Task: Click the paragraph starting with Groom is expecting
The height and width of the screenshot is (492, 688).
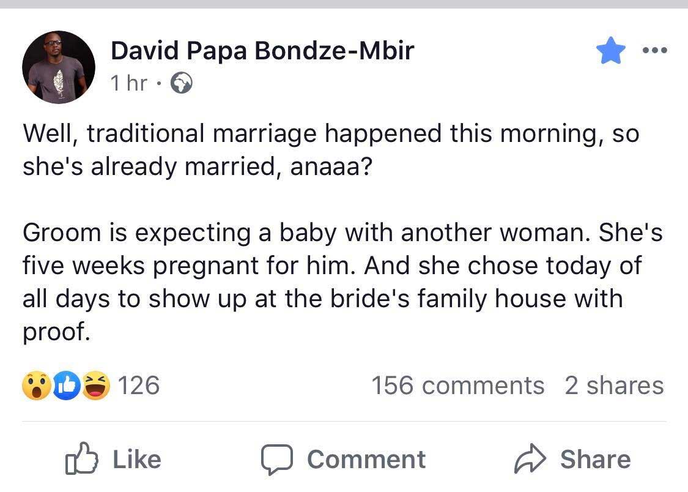Action: point(342,281)
